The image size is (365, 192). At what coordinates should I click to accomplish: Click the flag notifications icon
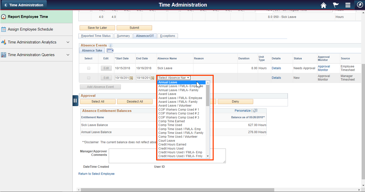click(x=336, y=5)
